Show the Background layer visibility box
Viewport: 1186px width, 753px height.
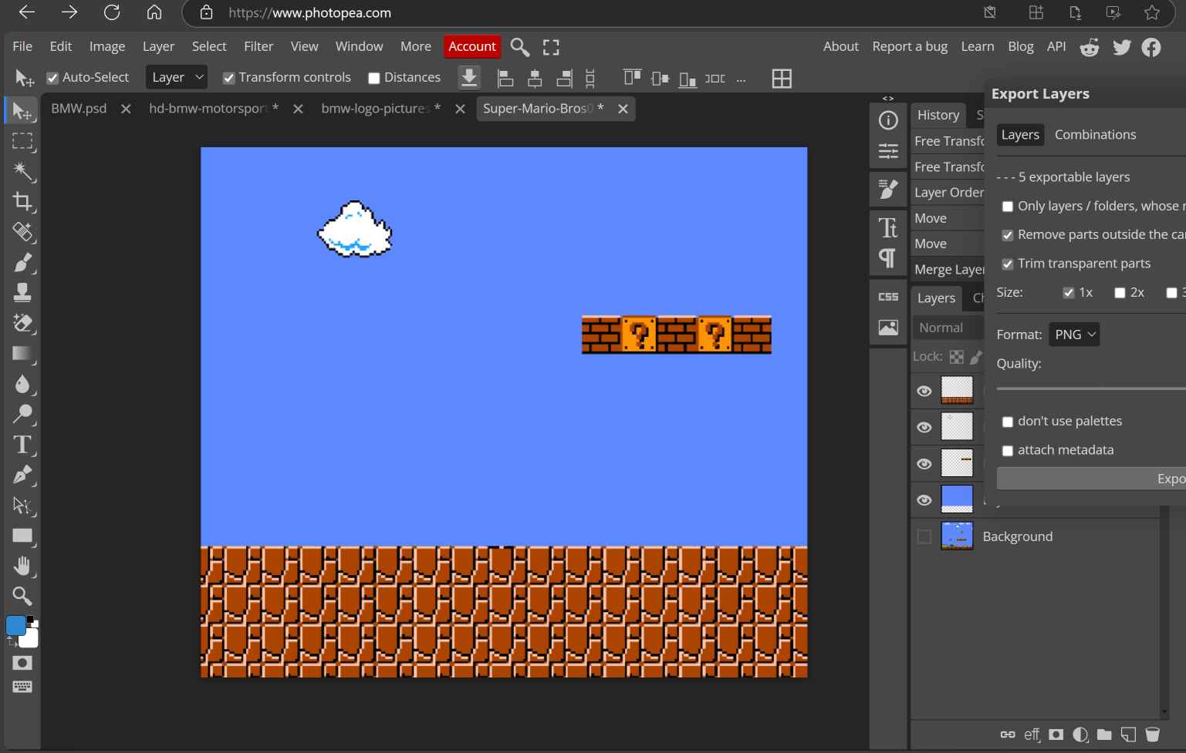pyautogui.click(x=924, y=536)
